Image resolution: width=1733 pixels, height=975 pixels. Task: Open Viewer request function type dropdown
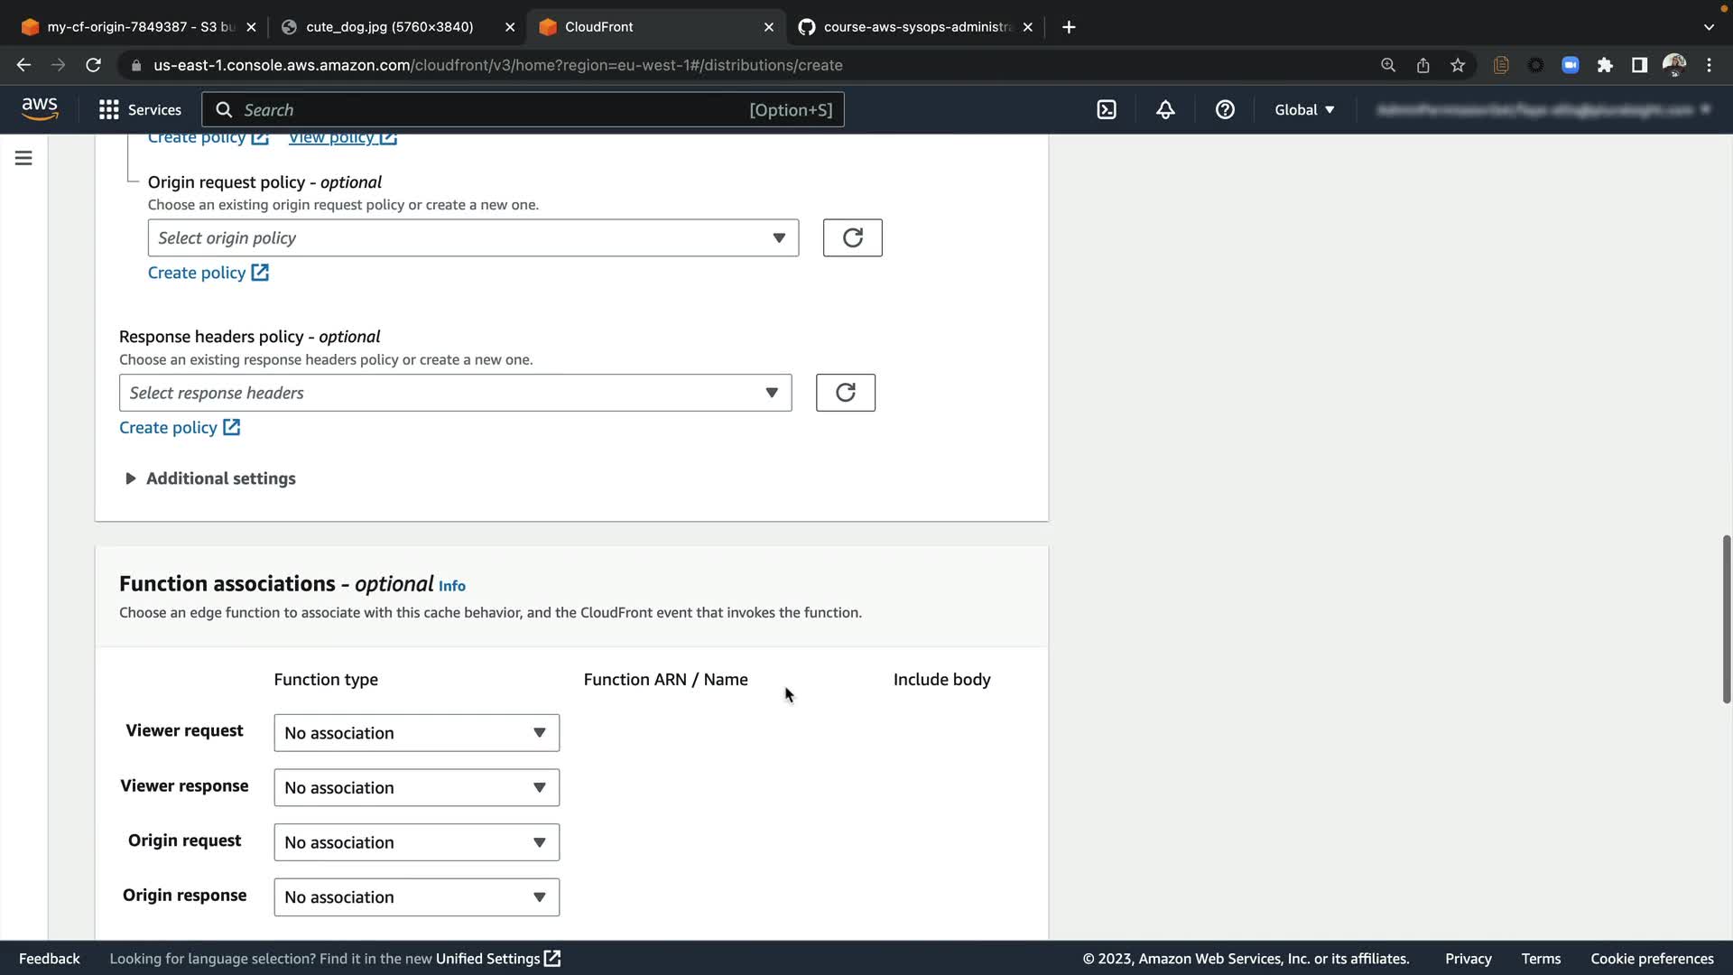(x=416, y=733)
